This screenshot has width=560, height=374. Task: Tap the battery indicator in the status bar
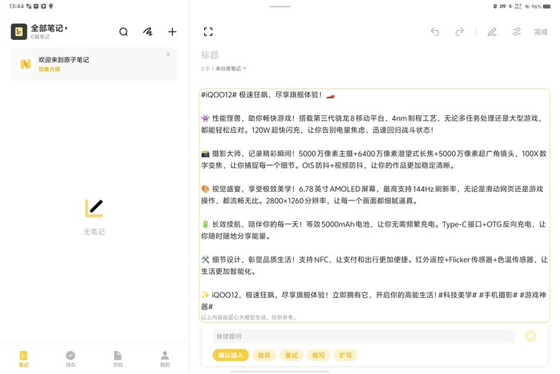click(547, 6)
